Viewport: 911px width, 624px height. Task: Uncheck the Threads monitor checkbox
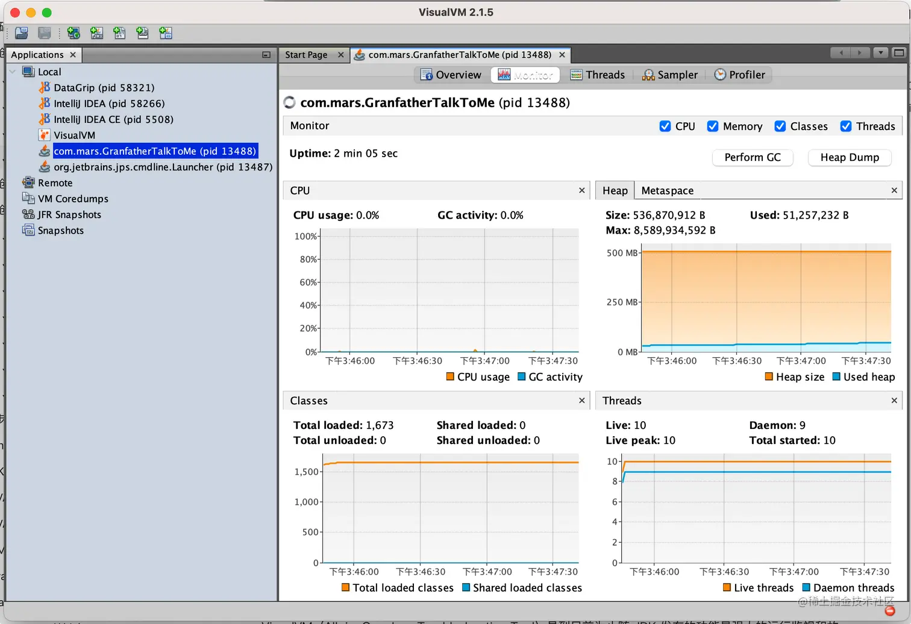tap(846, 126)
